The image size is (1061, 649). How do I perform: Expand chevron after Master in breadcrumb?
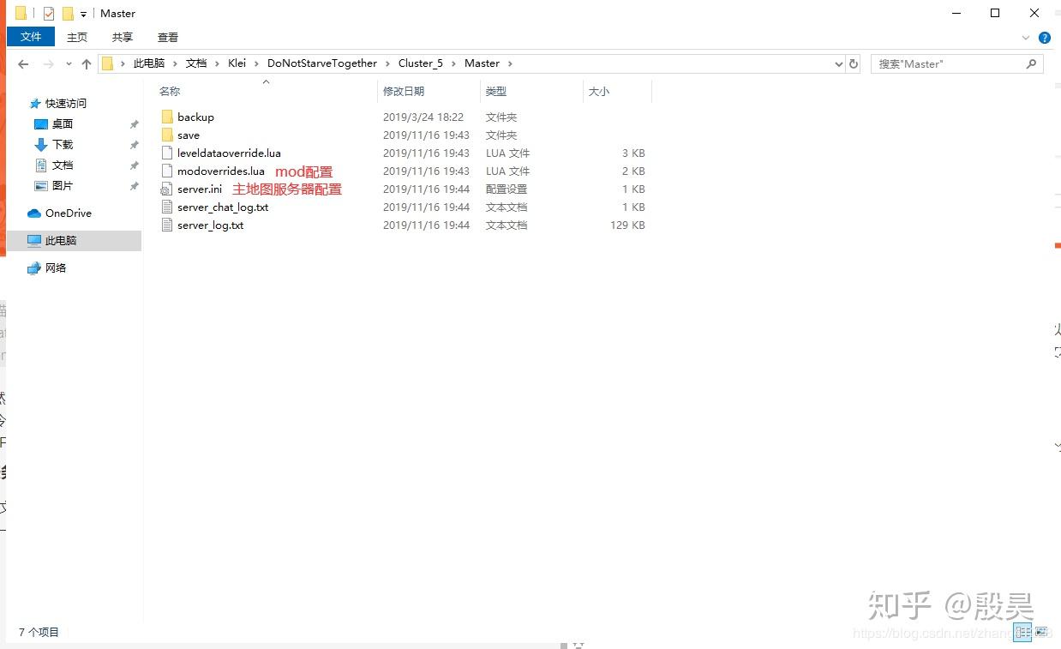pyautogui.click(x=510, y=63)
